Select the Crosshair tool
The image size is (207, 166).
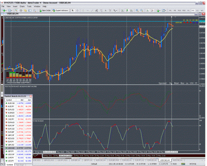click(78, 10)
